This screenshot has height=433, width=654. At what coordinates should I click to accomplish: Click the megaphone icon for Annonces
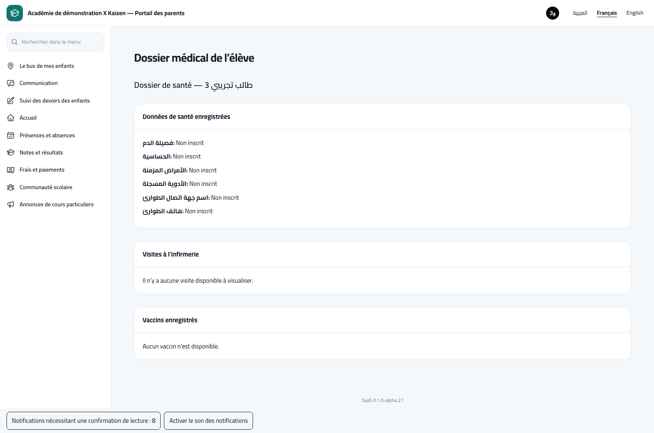pos(11,204)
